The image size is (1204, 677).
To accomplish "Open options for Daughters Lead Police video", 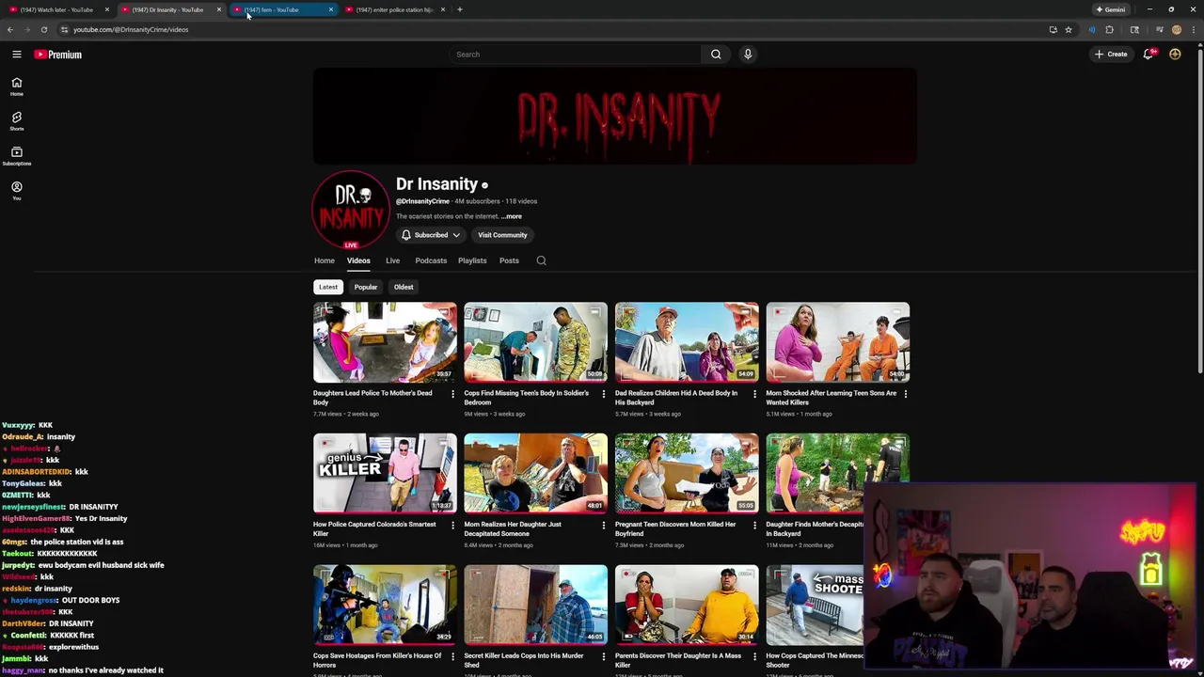I will pos(452,394).
